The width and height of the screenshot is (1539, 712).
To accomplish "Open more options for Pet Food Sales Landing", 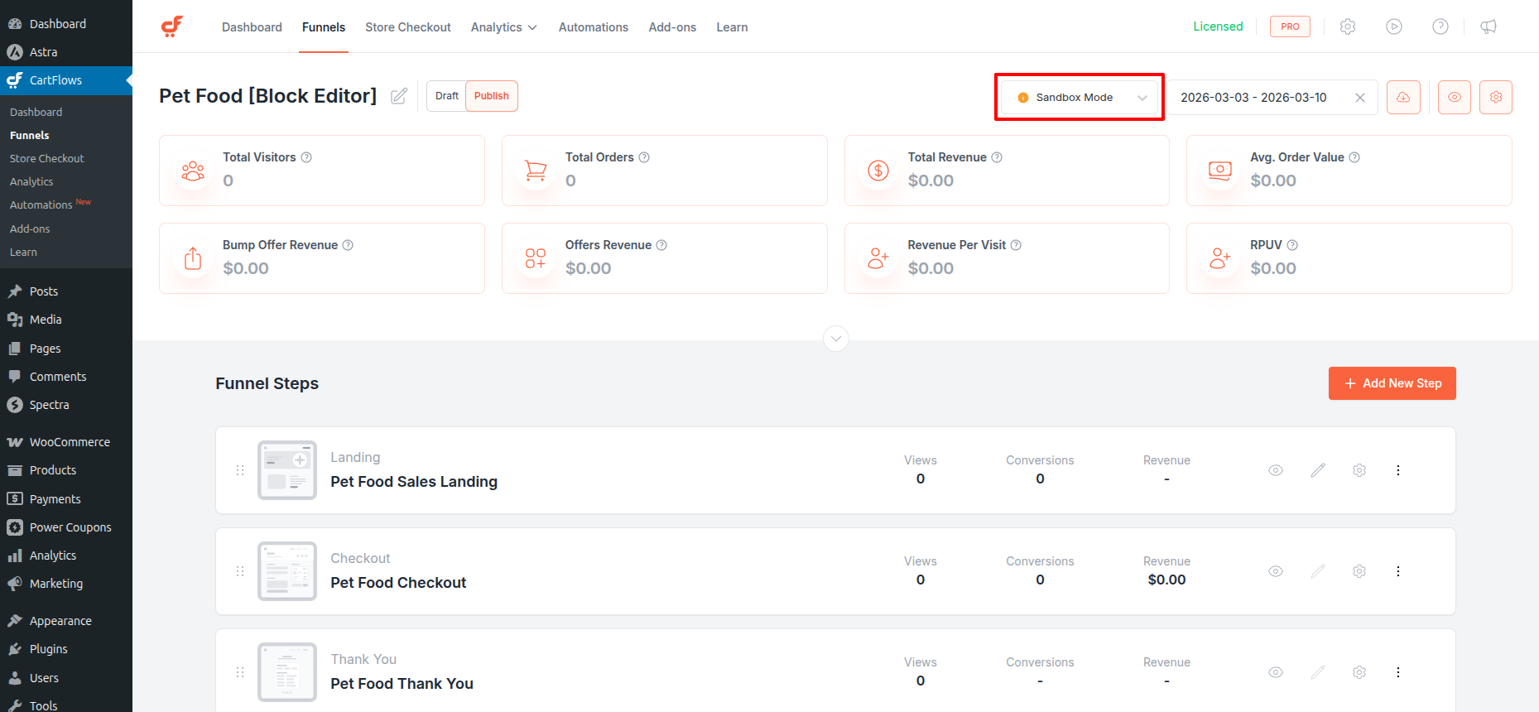I will [x=1398, y=470].
